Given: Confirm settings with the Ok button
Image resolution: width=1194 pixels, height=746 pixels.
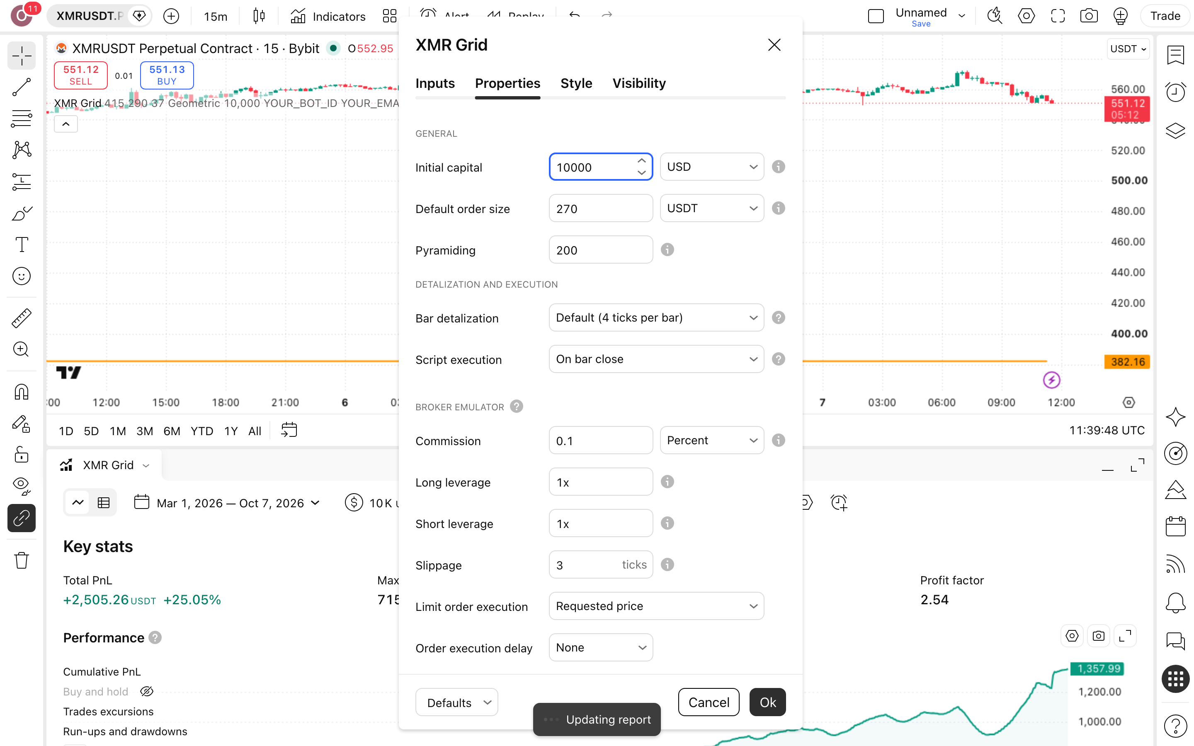Looking at the screenshot, I should coord(768,702).
